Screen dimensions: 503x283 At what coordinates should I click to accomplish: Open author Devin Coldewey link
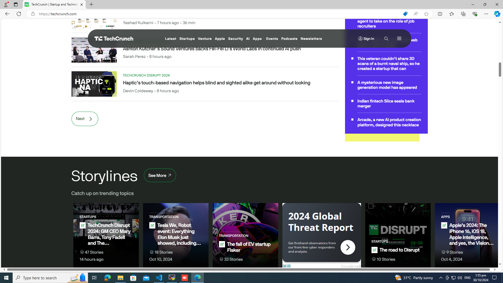point(138,91)
